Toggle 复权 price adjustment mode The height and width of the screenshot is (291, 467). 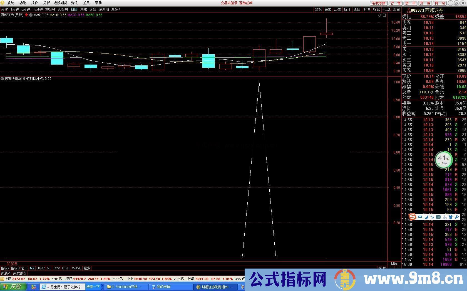tap(318, 9)
